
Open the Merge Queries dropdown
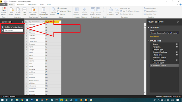(x=151, y=8)
